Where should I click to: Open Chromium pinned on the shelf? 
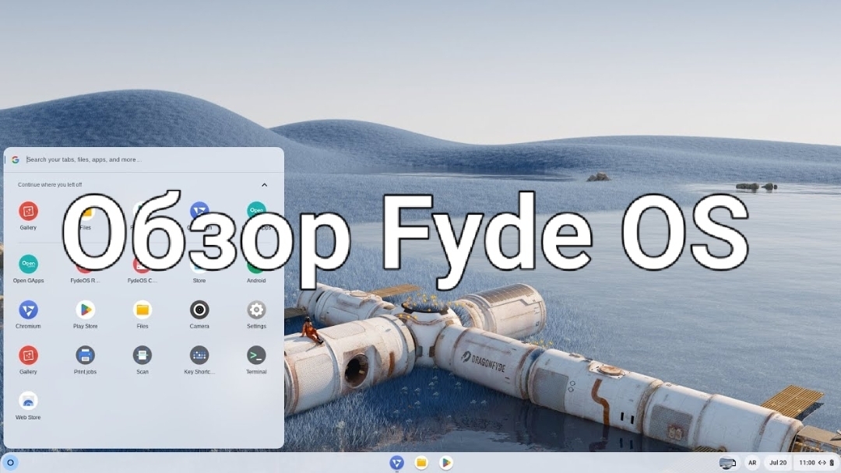pos(396,462)
